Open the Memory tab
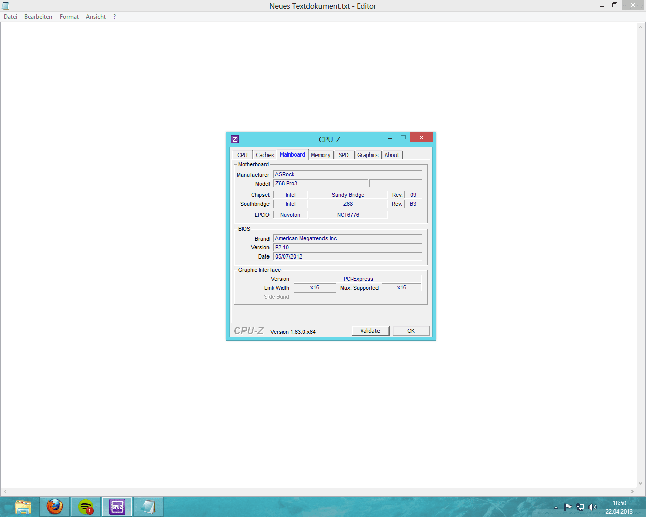Image resolution: width=646 pixels, height=517 pixels. click(x=320, y=155)
